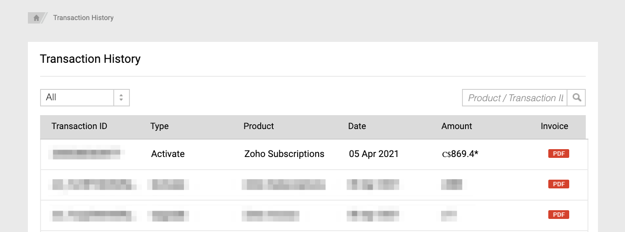
Task: Open PDF invoice for Zoho Subscriptions
Action: click(558, 154)
